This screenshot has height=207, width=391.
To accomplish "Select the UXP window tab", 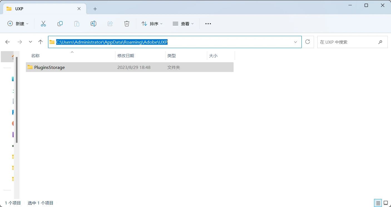I will click(x=42, y=9).
